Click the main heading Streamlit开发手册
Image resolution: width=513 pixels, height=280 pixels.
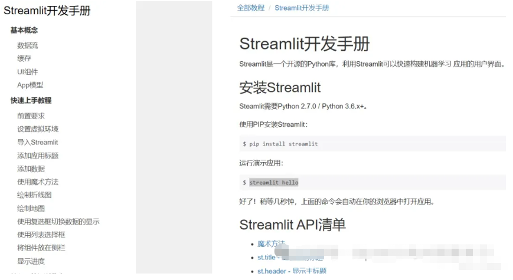pos(305,44)
